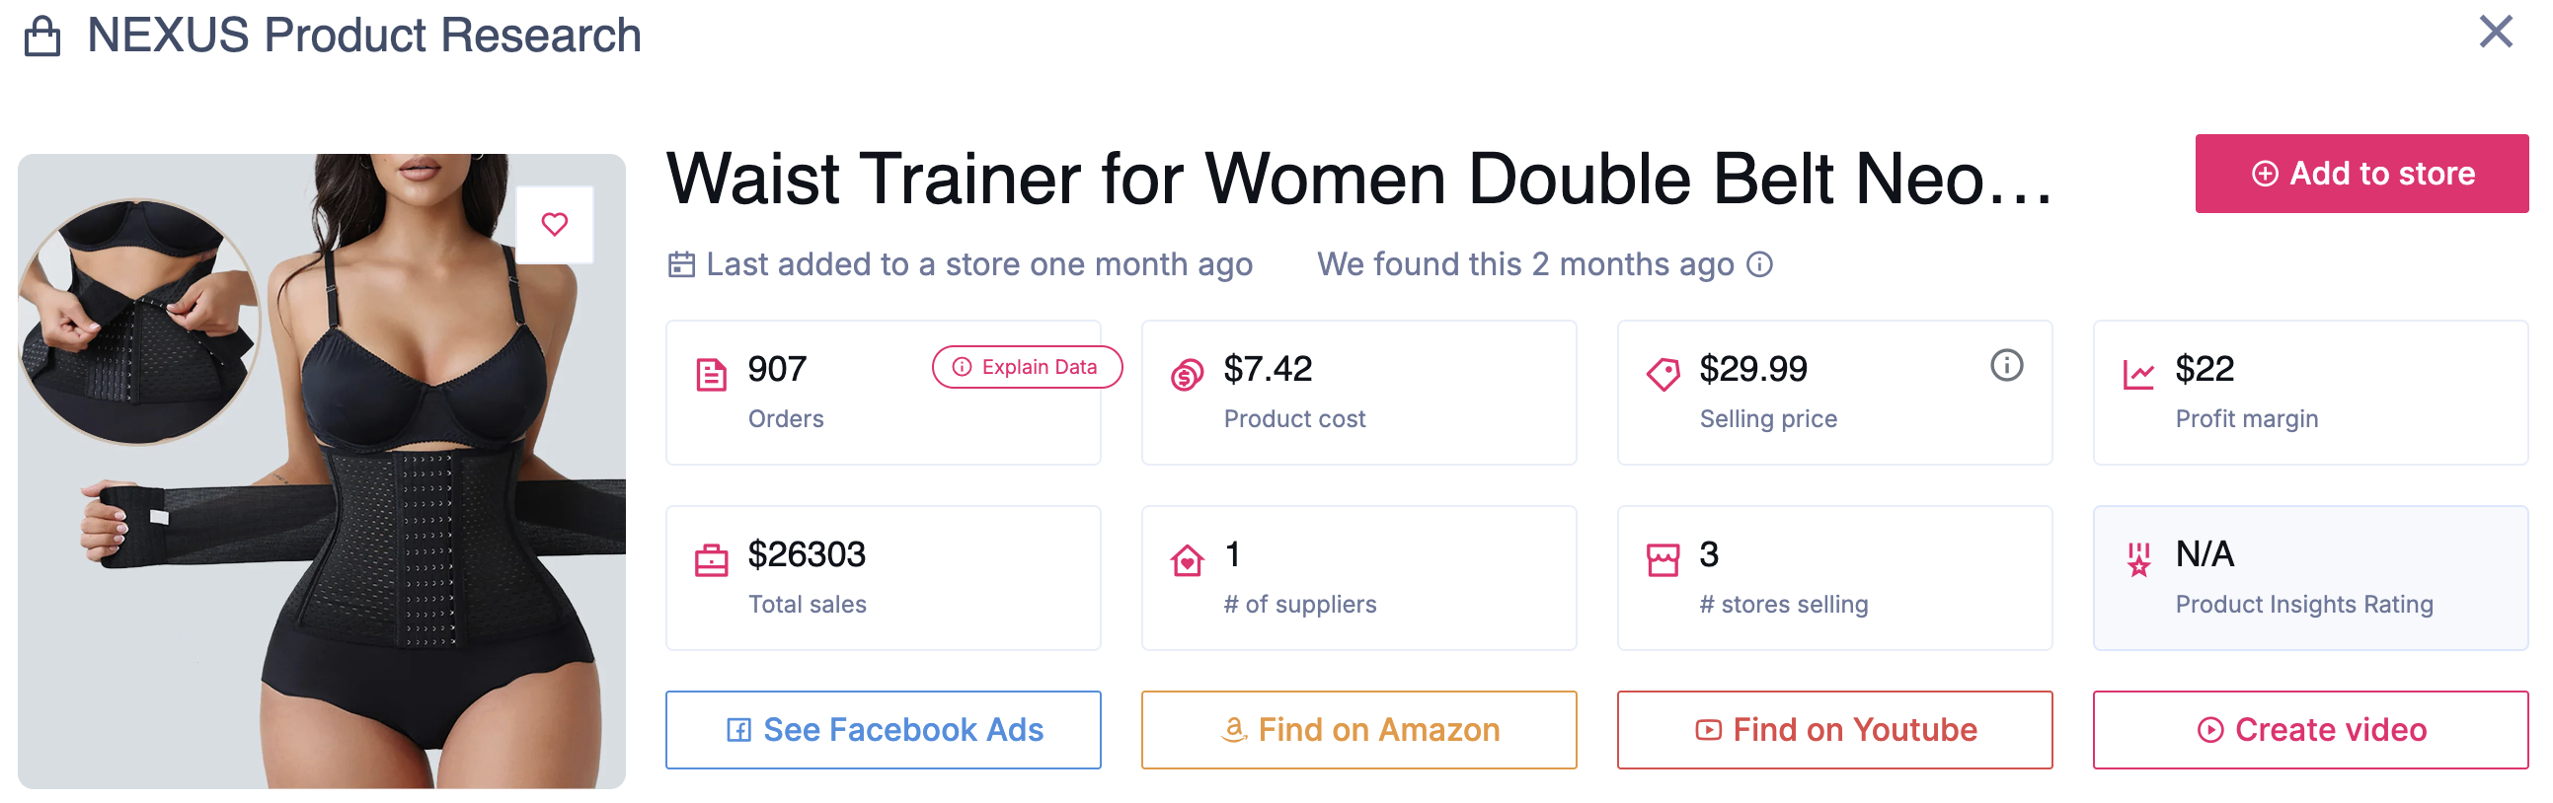The image size is (2553, 803).
Task: Click the shopping bag icon beside NEXUS title
Action: click(x=42, y=36)
